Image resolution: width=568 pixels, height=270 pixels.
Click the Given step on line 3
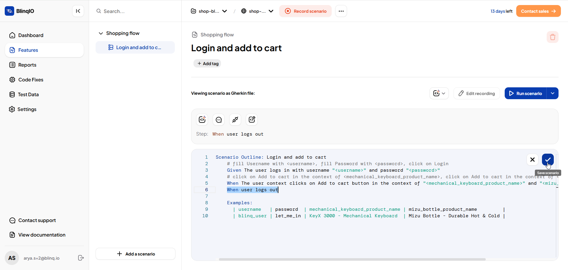(x=333, y=170)
